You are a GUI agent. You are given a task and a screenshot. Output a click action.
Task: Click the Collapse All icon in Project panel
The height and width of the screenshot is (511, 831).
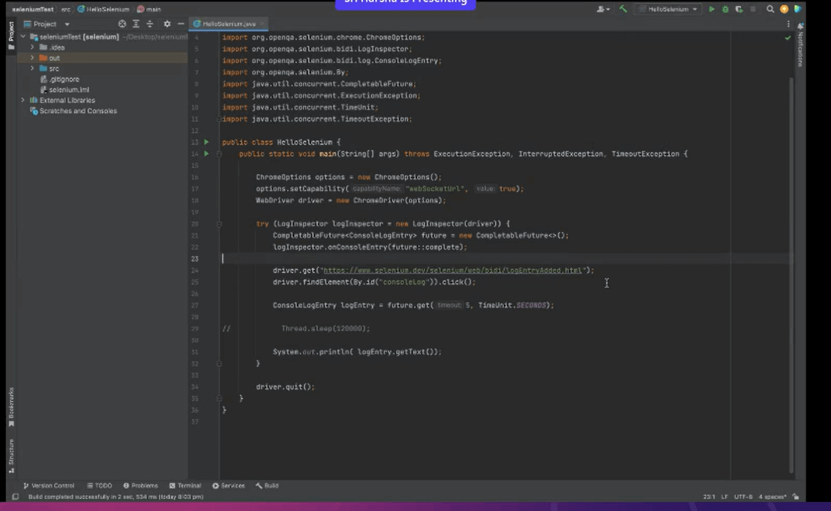point(137,23)
